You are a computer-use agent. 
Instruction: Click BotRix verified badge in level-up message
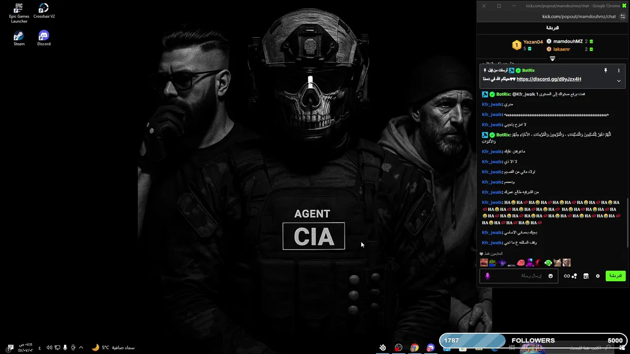tap(492, 94)
